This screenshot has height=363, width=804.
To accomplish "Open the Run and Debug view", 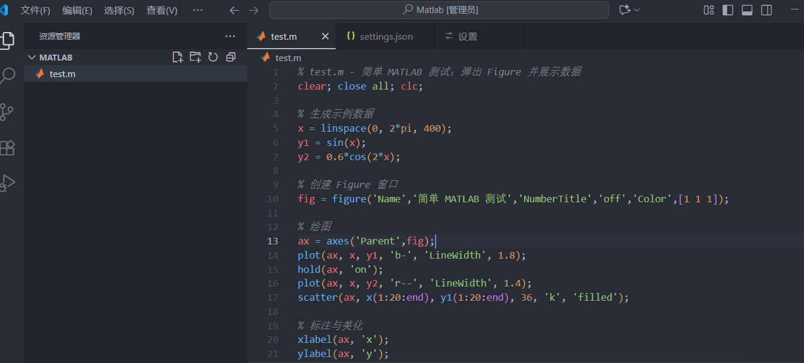I will [7, 183].
